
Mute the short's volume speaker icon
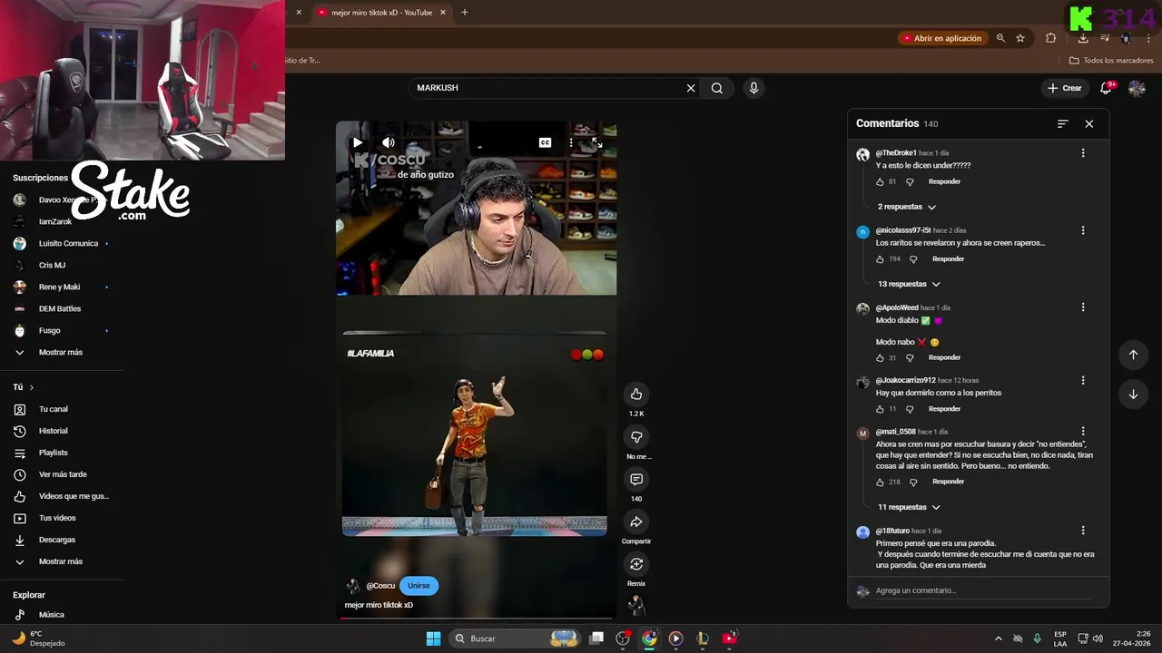click(389, 142)
